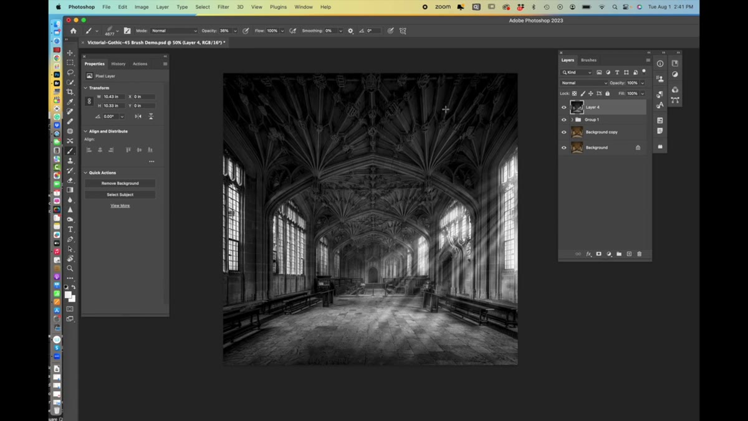Open the brush Mode dropdown
The height and width of the screenshot is (421, 748).
pyautogui.click(x=175, y=31)
